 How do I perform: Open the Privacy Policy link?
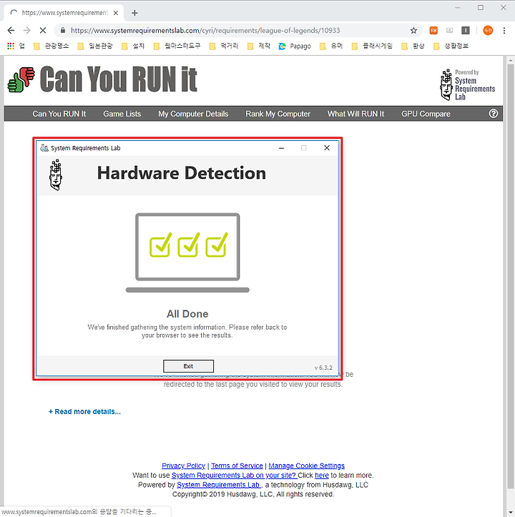coord(183,466)
